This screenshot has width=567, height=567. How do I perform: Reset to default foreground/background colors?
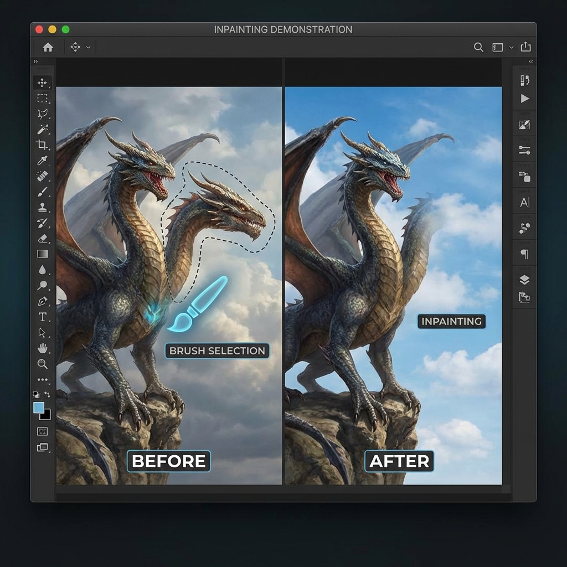click(37, 395)
